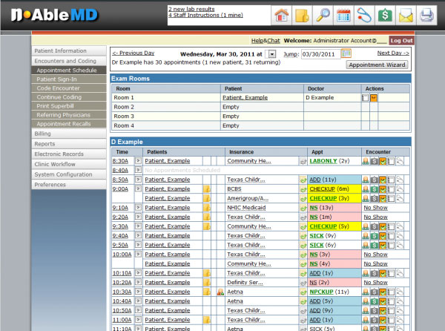This screenshot has height=331, width=445.
Task: Click the orange checkmark encounter icon at 8:50A
Action: click(x=383, y=180)
